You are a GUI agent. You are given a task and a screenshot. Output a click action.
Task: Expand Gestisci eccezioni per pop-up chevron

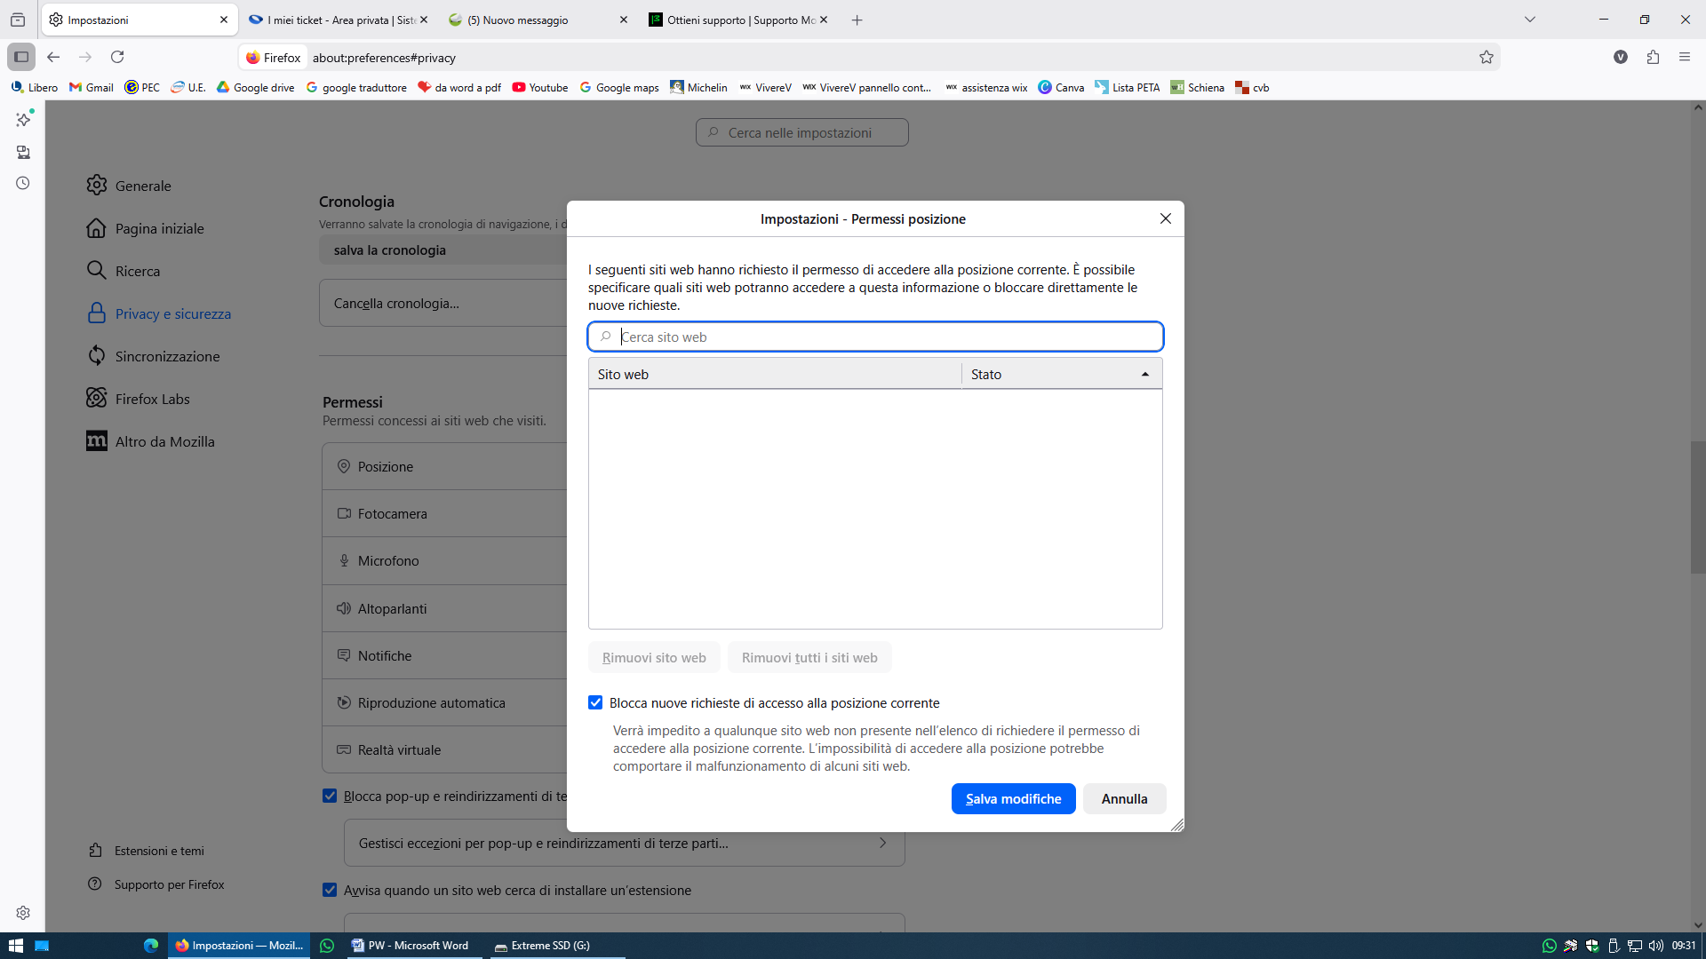click(x=882, y=844)
